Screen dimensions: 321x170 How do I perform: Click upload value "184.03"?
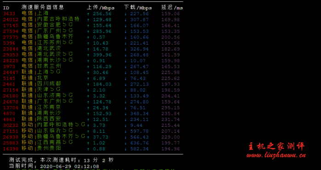102,84
